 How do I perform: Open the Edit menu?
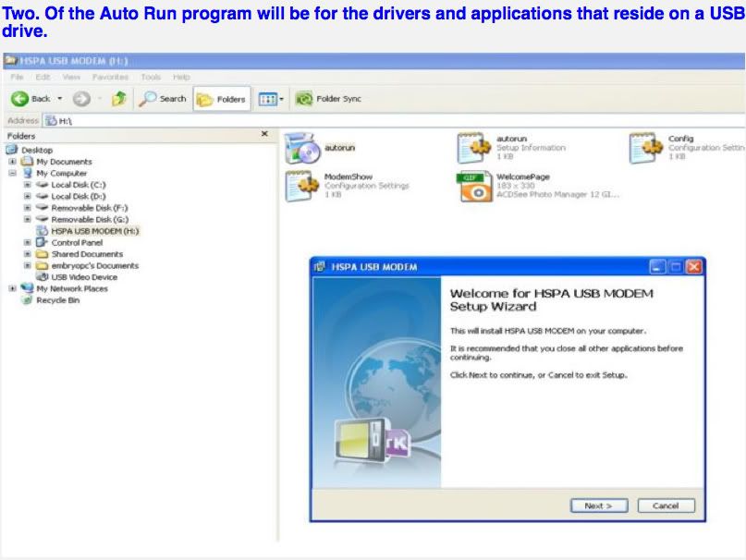[43, 77]
